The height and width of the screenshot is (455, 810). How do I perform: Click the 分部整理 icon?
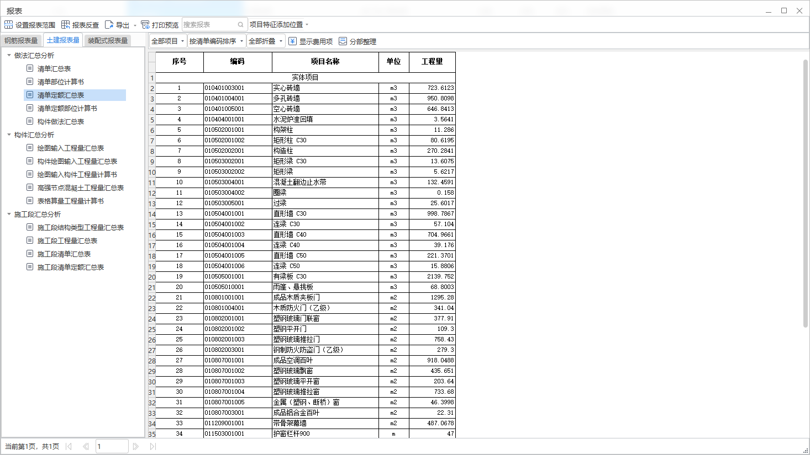[343, 41]
